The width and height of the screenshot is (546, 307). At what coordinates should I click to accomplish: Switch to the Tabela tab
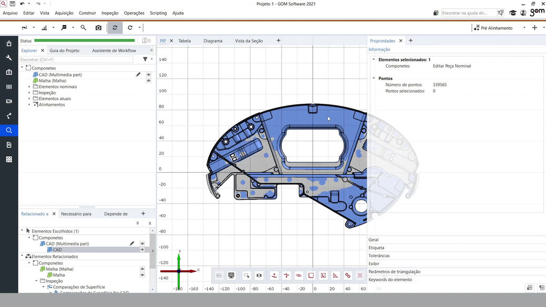[x=184, y=41]
